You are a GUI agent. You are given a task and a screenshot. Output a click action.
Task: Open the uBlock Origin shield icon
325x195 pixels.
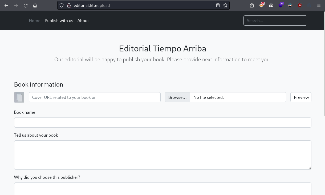pos(300,5)
